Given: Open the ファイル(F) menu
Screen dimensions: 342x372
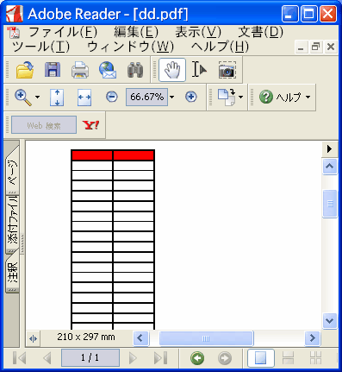Looking at the screenshot, I should tap(63, 32).
